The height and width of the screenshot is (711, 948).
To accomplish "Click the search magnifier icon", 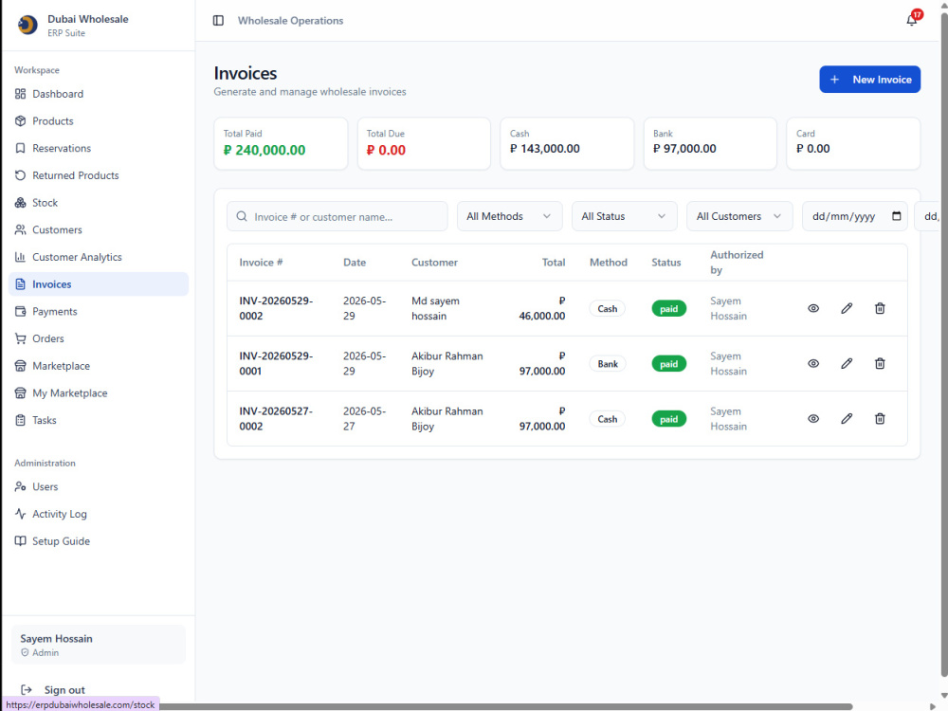I will click(x=242, y=216).
